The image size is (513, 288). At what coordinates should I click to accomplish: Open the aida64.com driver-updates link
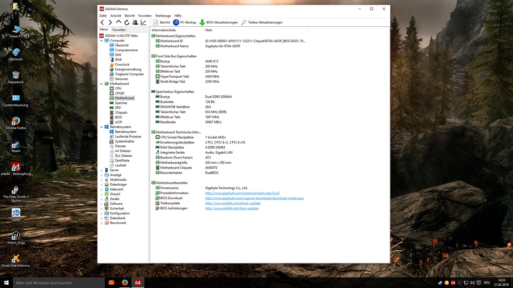pos(233,203)
